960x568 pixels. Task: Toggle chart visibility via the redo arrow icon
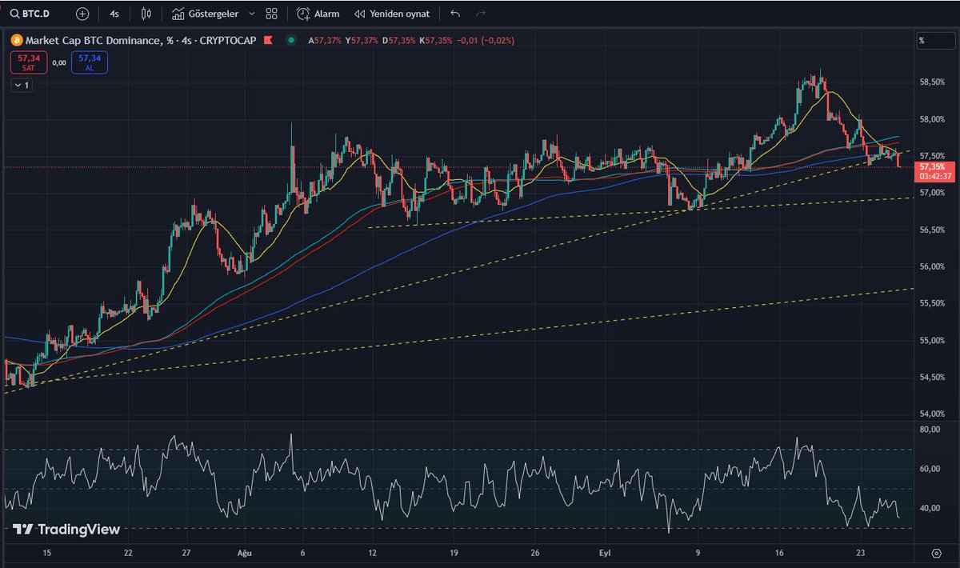click(478, 14)
